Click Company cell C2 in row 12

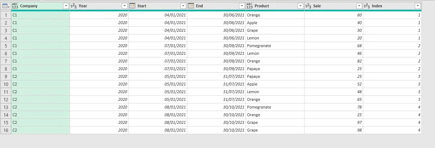(41, 100)
